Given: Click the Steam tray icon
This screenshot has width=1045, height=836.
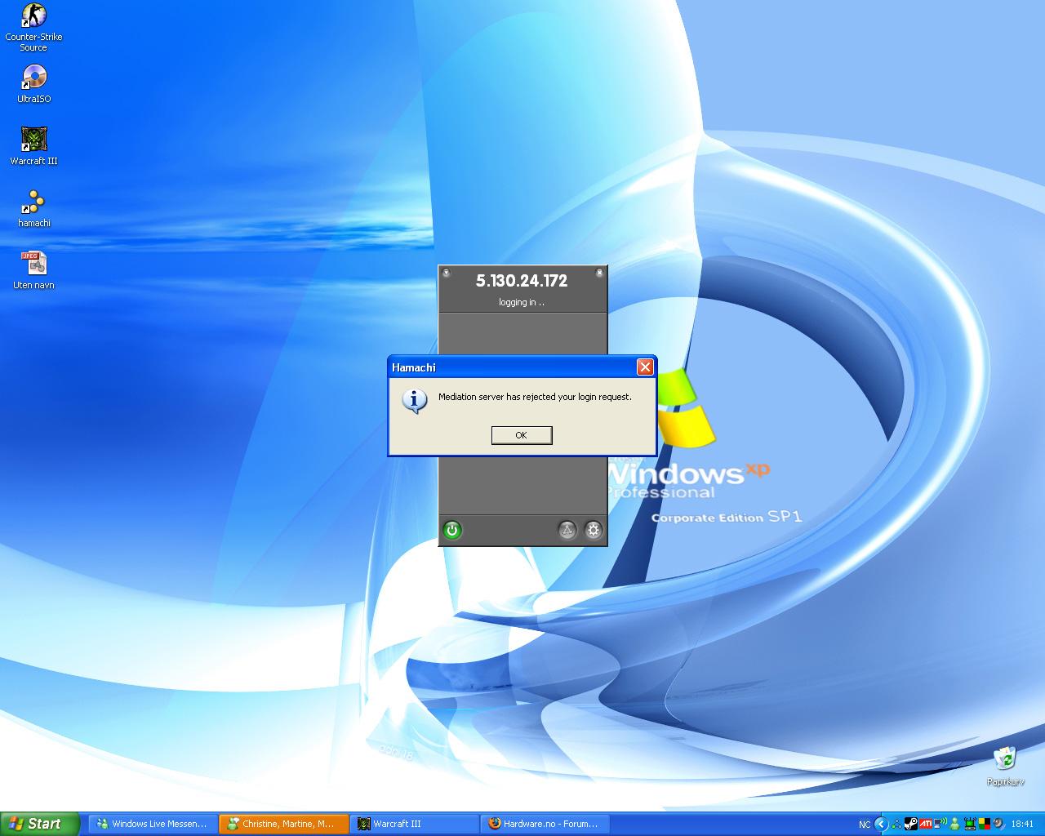Looking at the screenshot, I should (x=911, y=824).
